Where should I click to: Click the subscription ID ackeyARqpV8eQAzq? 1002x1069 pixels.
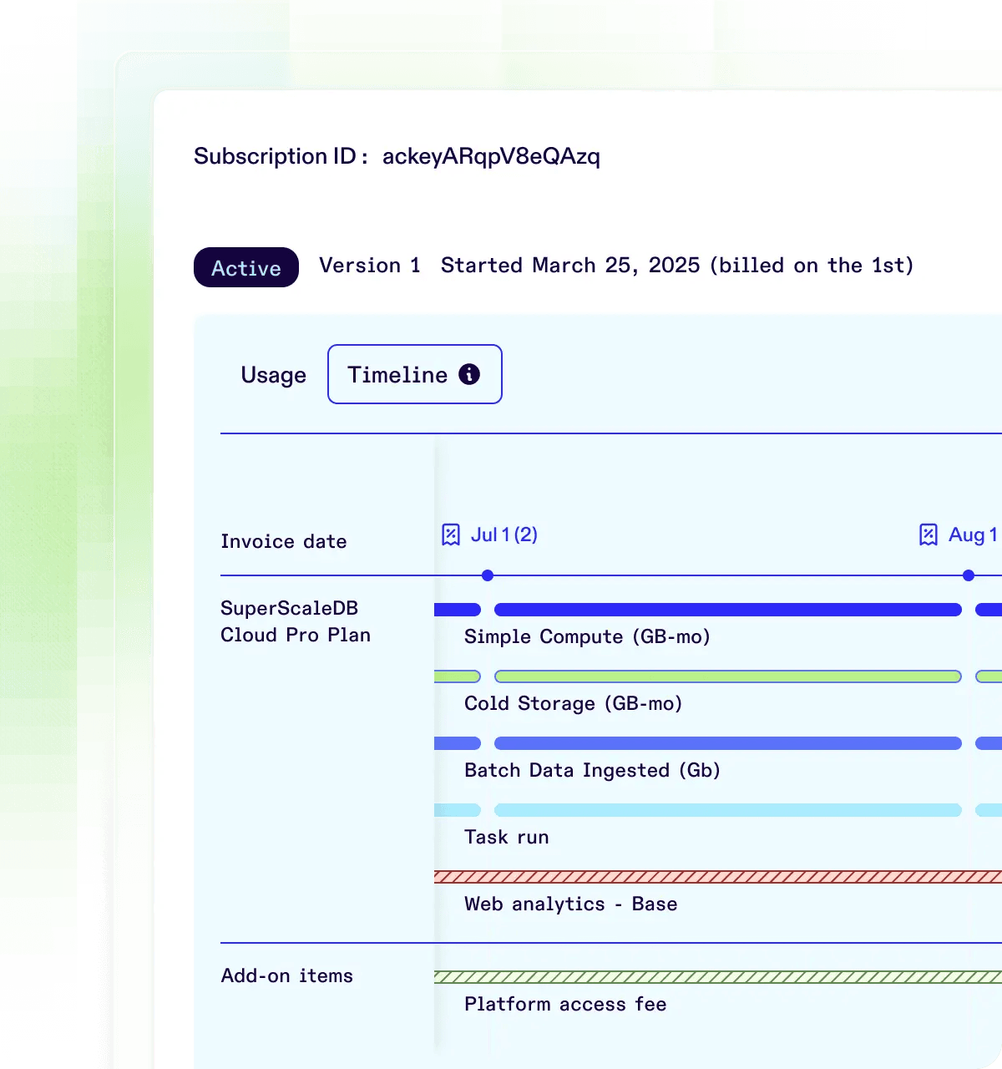[491, 156]
